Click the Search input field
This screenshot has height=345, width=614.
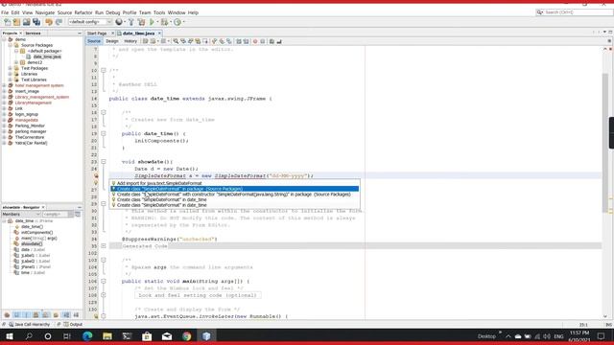click(578, 12)
